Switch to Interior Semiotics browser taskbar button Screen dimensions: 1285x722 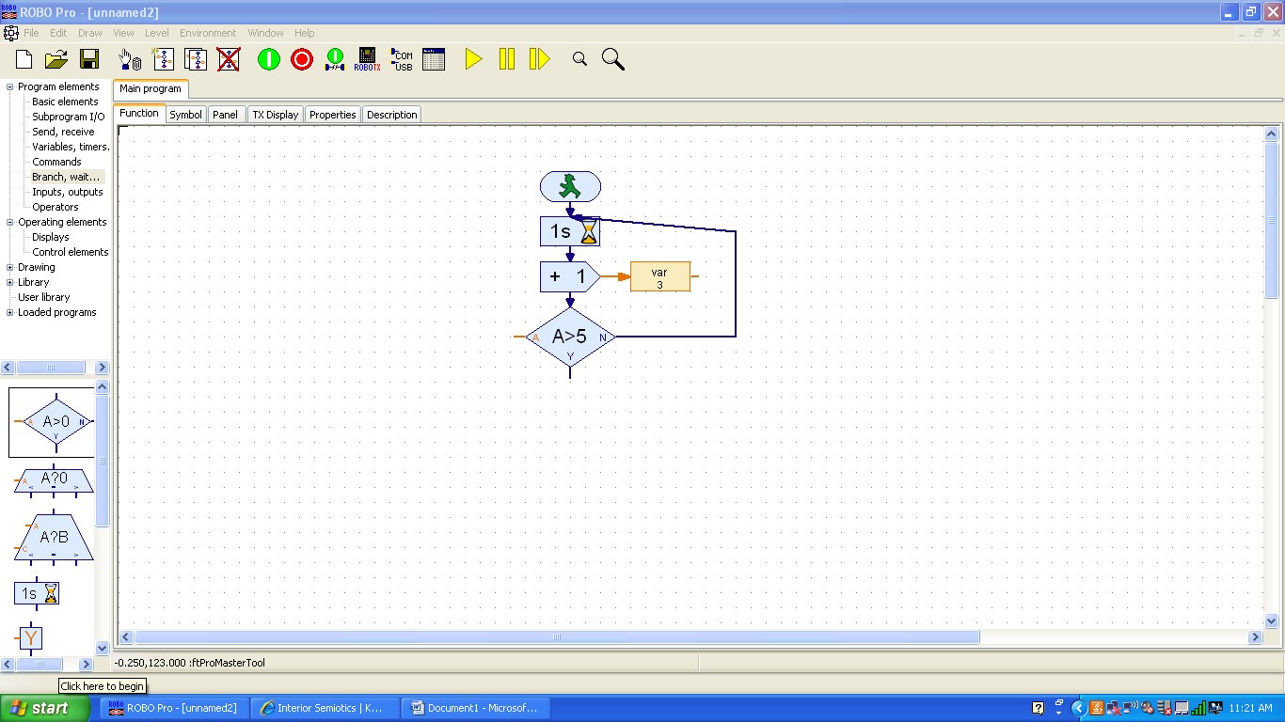pyautogui.click(x=324, y=708)
